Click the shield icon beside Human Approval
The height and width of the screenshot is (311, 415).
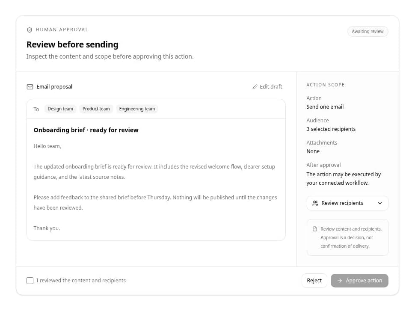tap(30, 30)
